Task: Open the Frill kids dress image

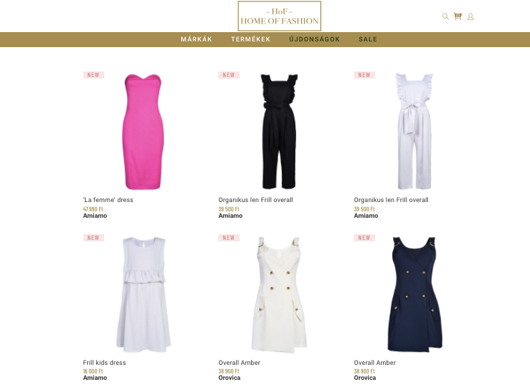Action: point(143,295)
